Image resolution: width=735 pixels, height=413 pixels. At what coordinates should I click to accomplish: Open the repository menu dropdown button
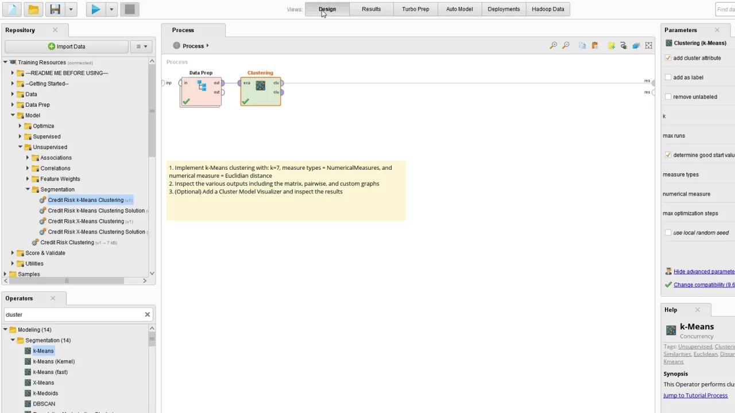click(x=142, y=46)
